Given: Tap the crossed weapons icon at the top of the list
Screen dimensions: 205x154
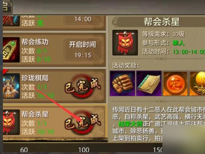Looking at the screenshot, I should tap(11, 21).
